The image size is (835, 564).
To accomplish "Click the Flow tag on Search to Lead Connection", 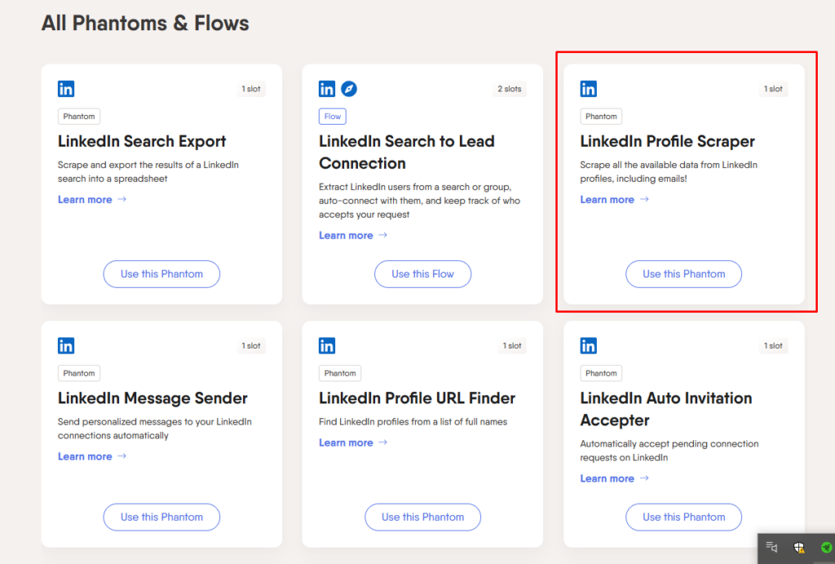I will coord(332,116).
